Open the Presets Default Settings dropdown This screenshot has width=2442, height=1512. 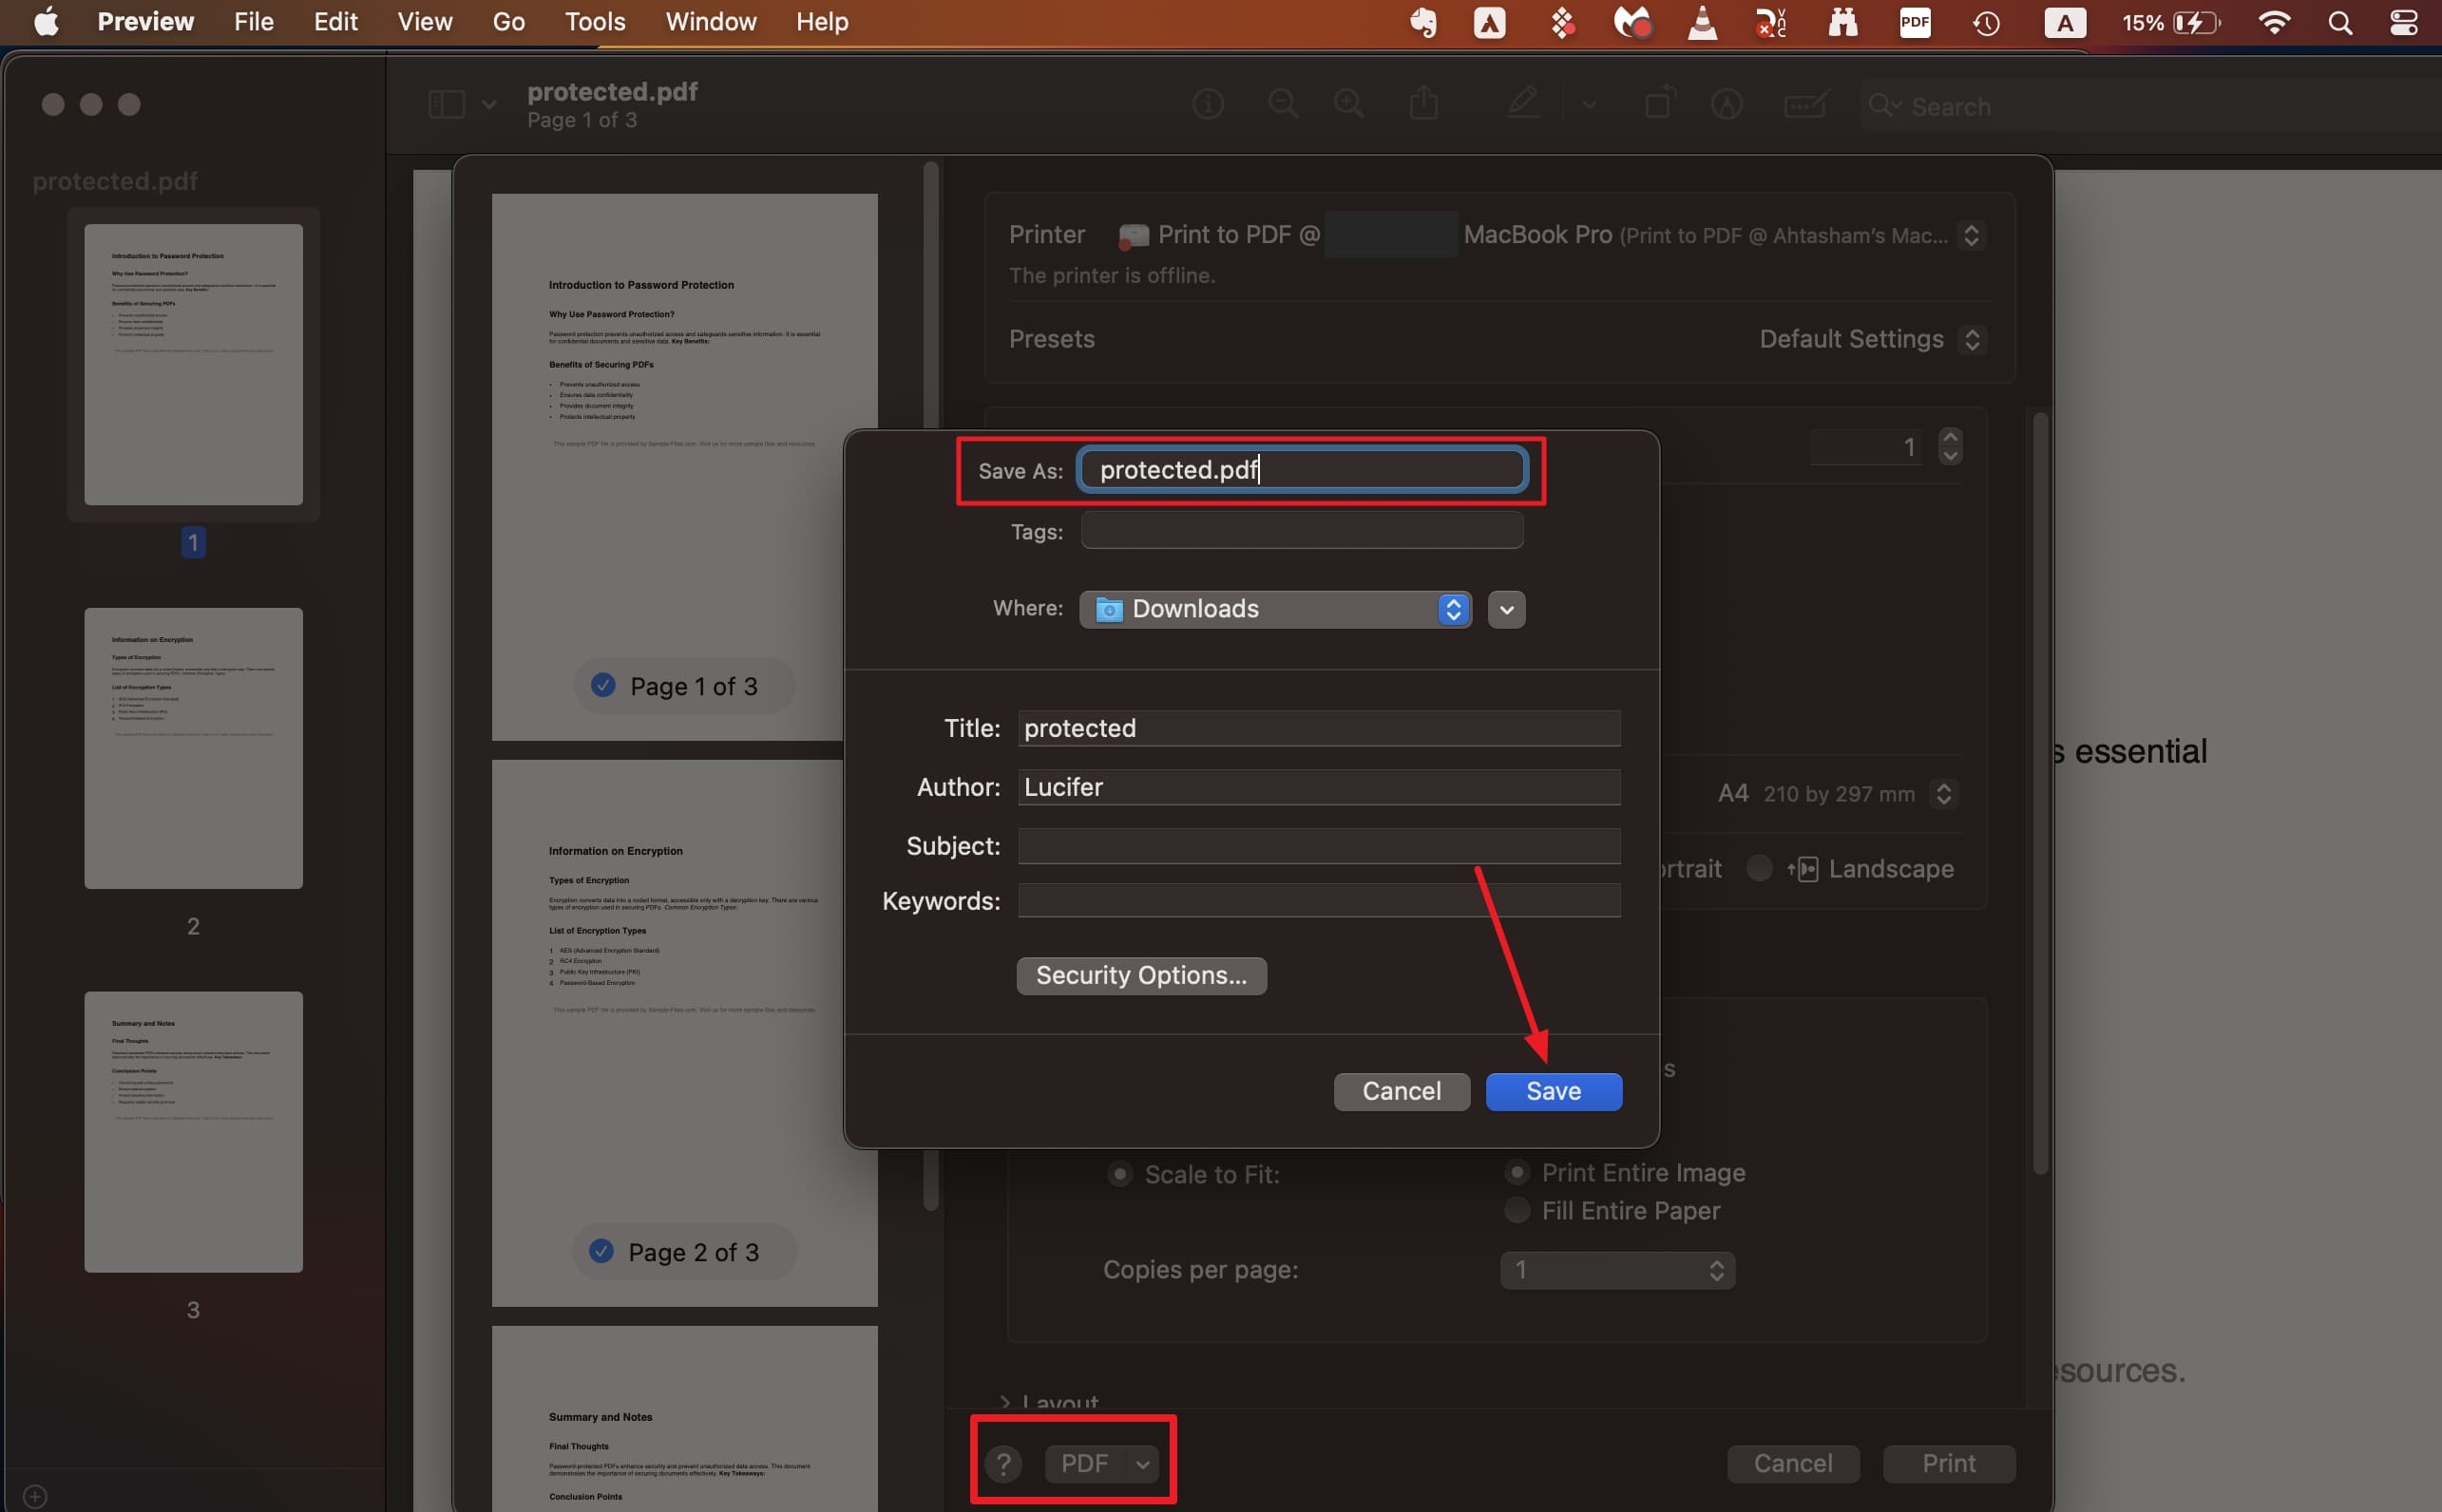point(1971,340)
